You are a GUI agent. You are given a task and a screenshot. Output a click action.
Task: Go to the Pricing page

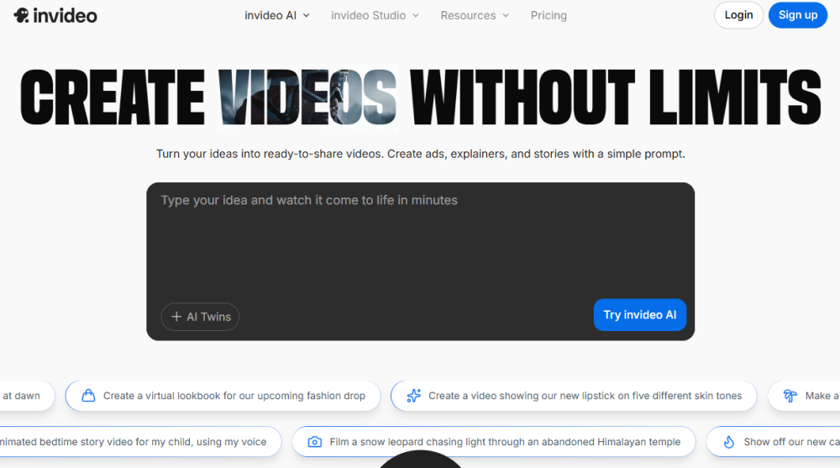(549, 16)
